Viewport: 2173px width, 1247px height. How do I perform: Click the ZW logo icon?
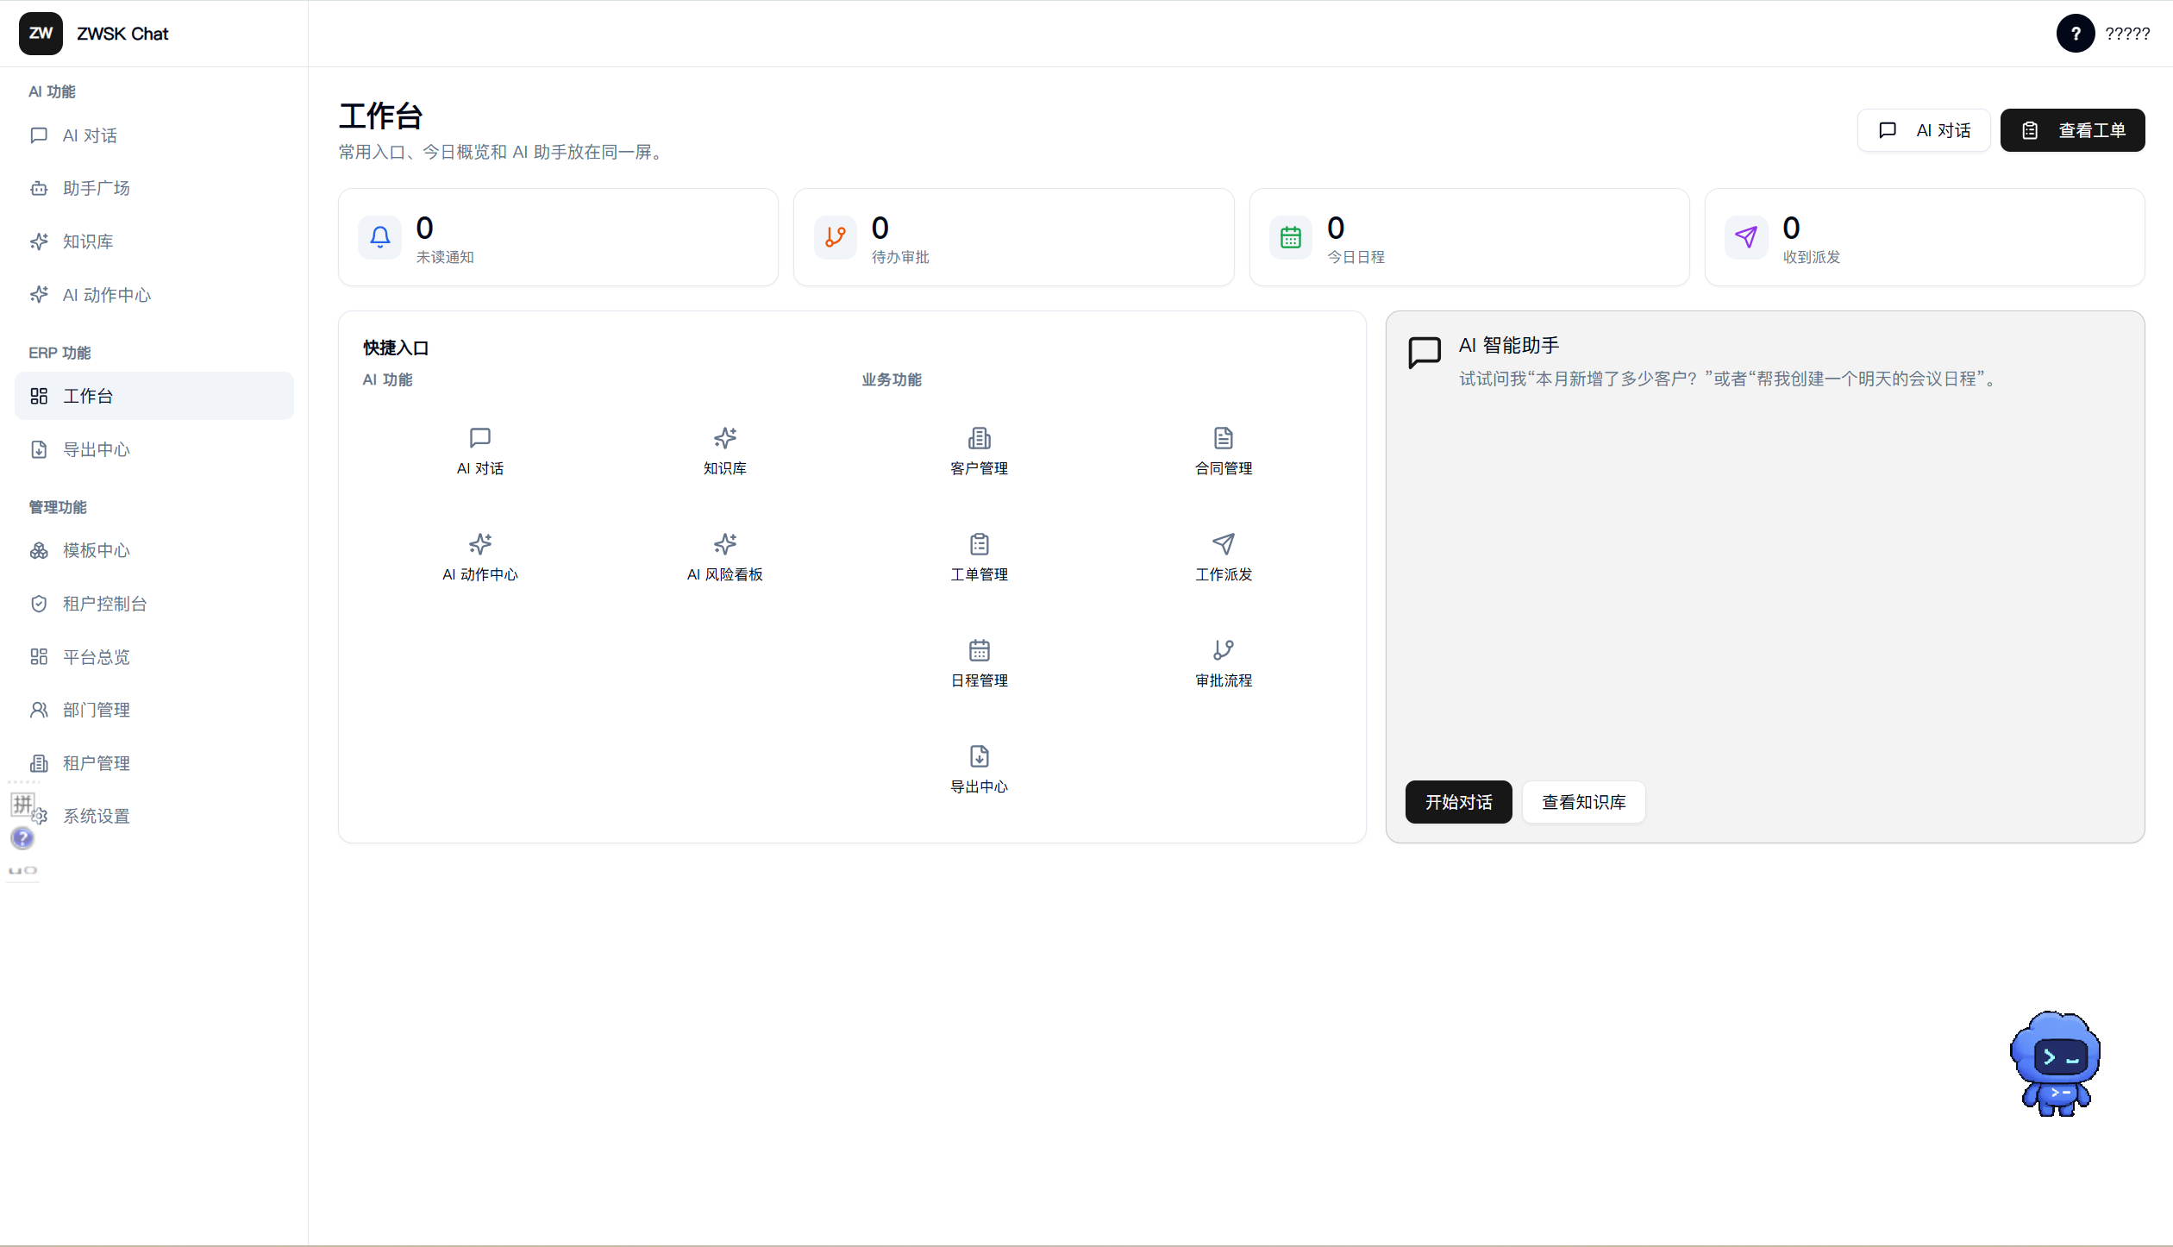click(41, 34)
